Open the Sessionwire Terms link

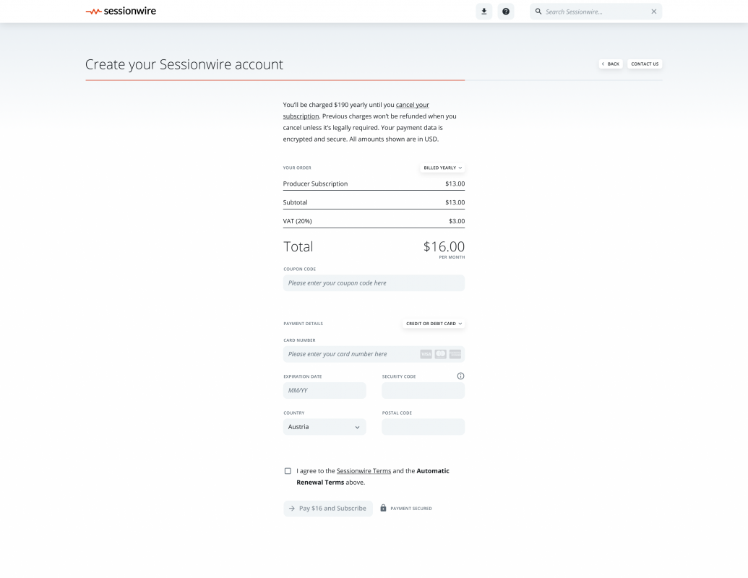click(x=364, y=470)
